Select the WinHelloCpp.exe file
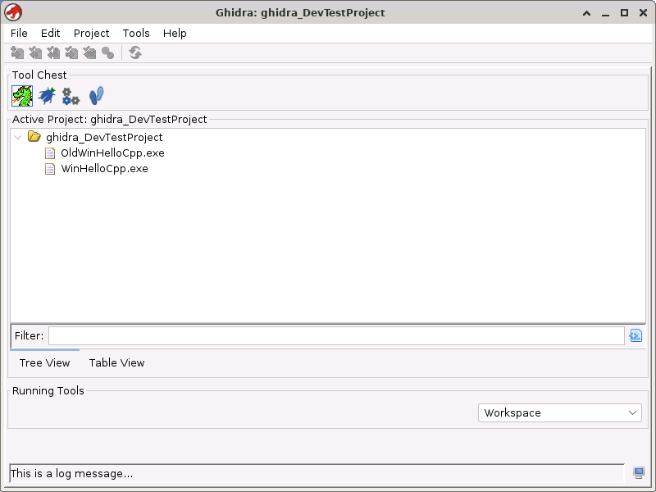The width and height of the screenshot is (656, 492). [104, 169]
